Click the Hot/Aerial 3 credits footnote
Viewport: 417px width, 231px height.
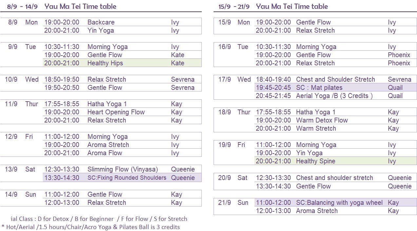(x=91, y=227)
